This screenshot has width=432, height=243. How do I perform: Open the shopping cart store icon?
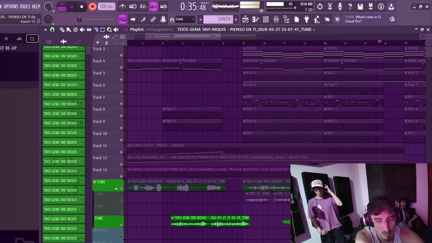[337, 20]
